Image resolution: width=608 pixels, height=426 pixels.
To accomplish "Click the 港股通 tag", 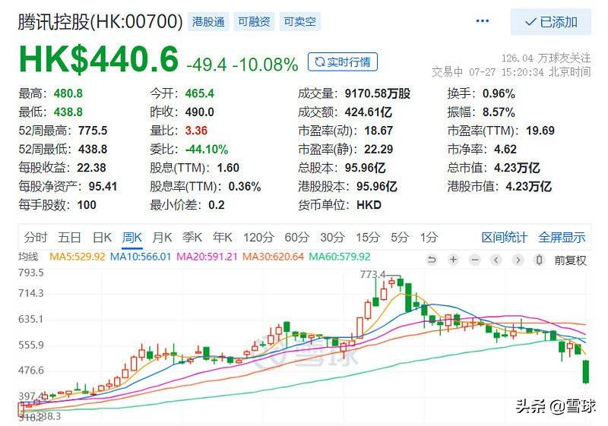I will [208, 22].
